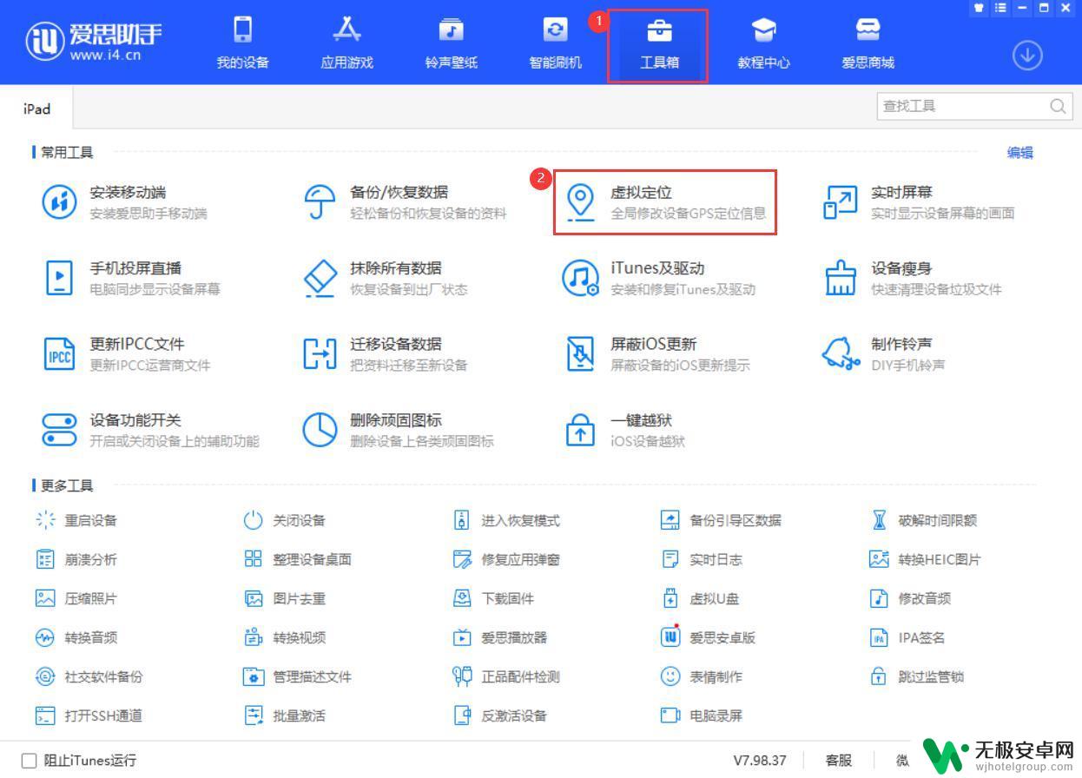Open the 一键越狱 jailbreak tool
The image size is (1082, 778).
click(624, 430)
